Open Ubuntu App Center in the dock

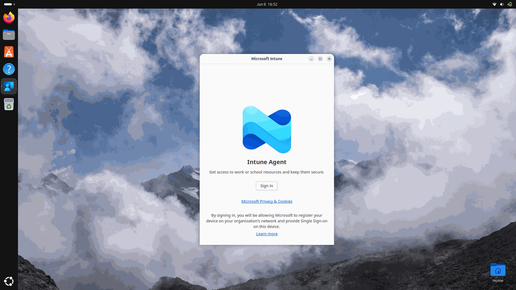(9, 52)
